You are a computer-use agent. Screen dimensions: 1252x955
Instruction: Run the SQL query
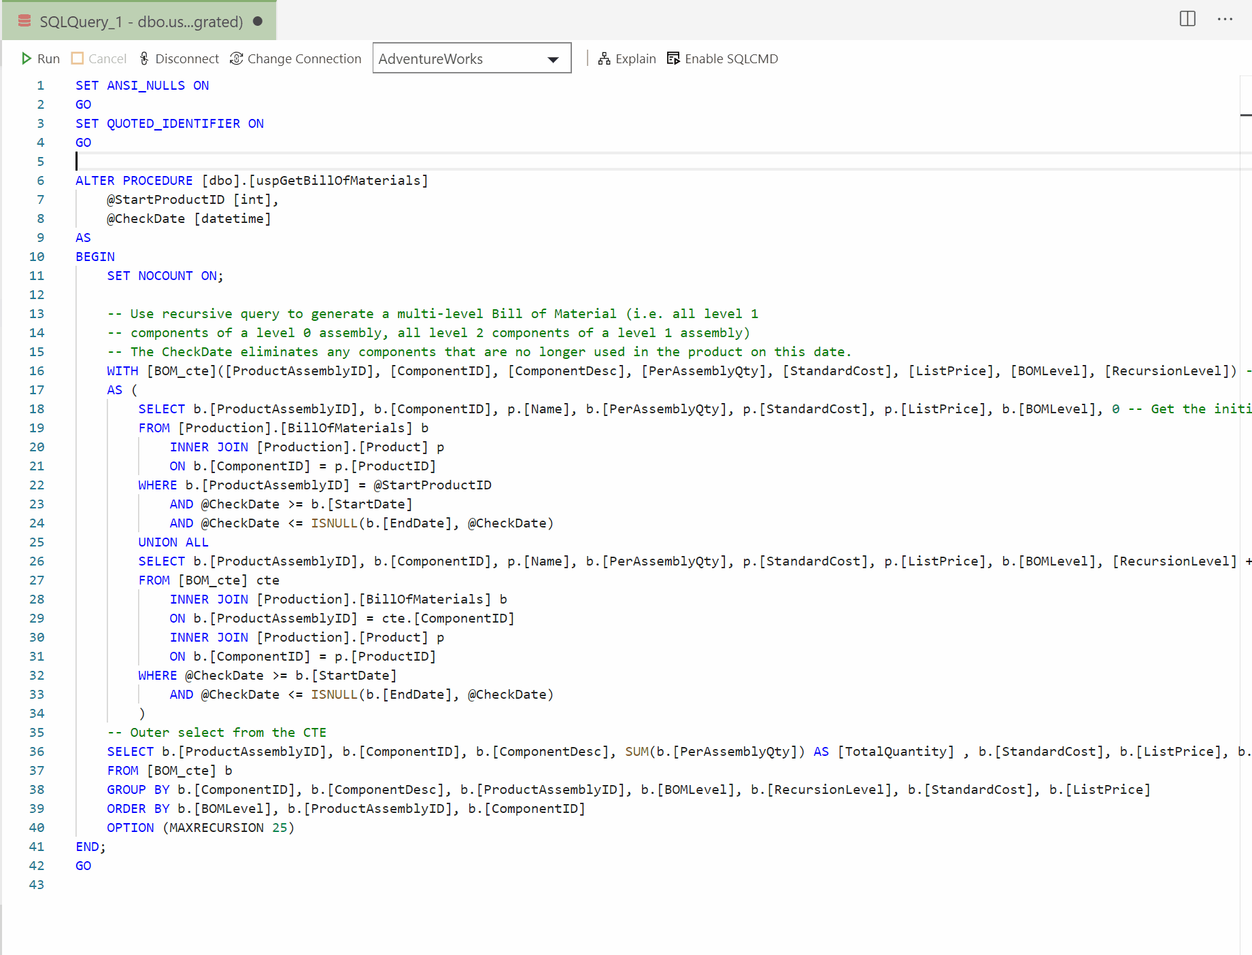coord(40,58)
